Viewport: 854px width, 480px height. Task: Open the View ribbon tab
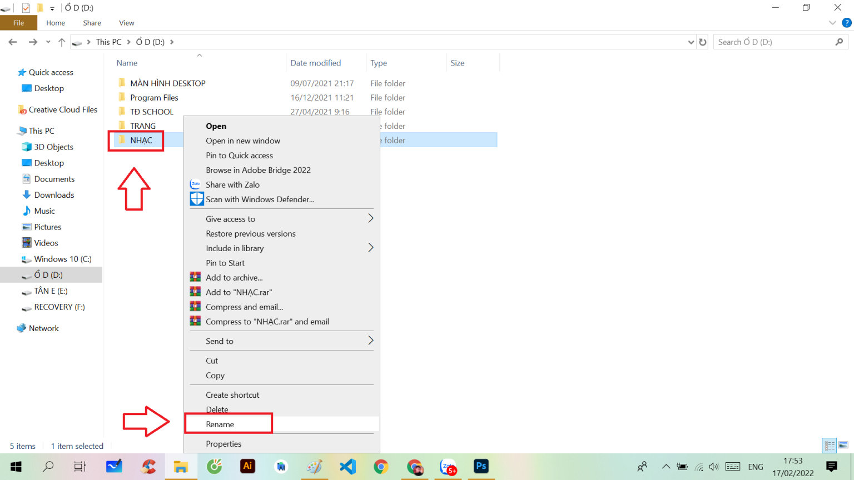point(126,23)
